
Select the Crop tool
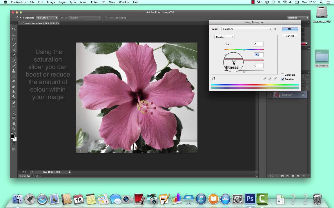pos(14,50)
